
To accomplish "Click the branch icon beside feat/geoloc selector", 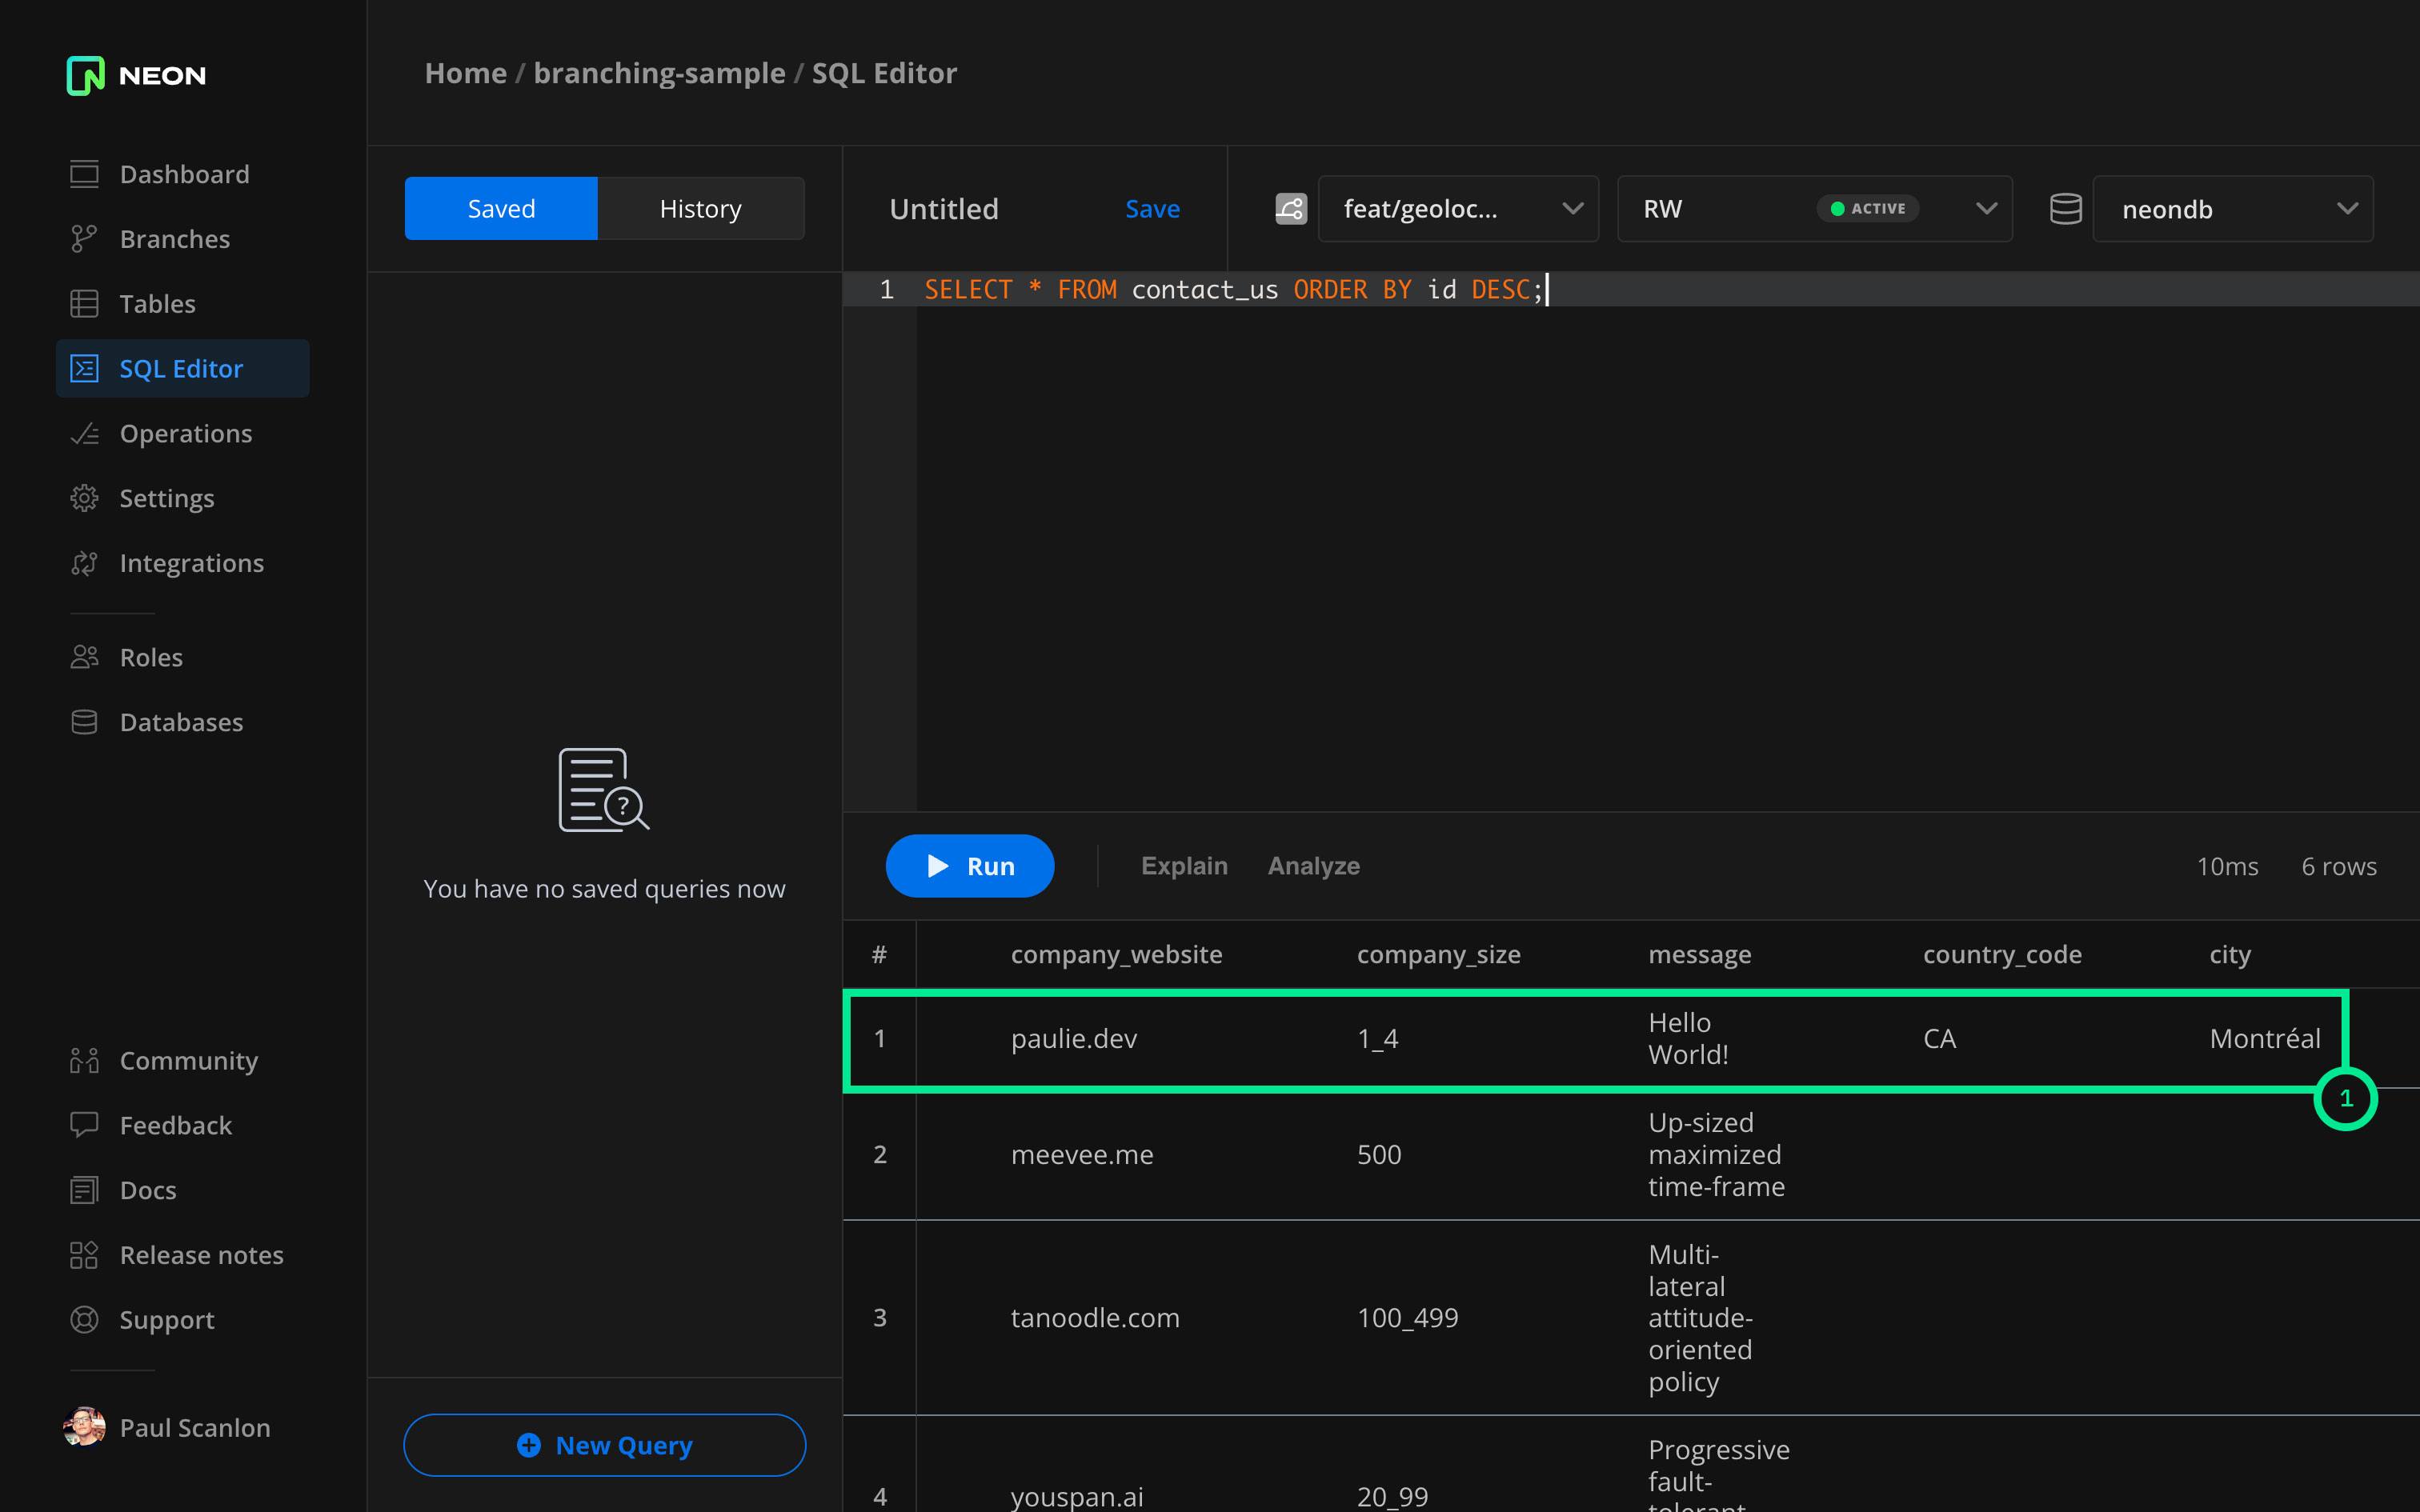I will (x=1290, y=209).
